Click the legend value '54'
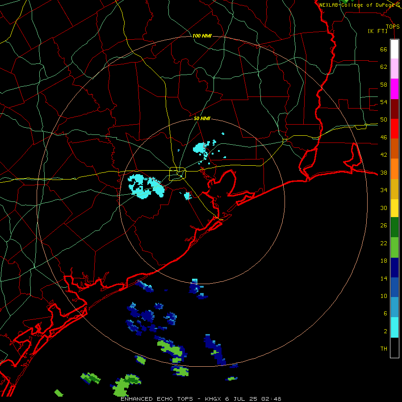This screenshot has height=402, width=402. (384, 102)
